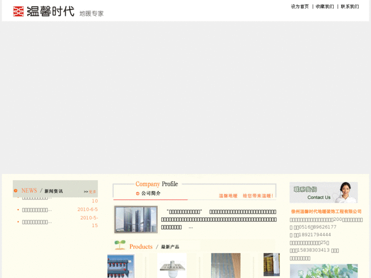
Task: Open the 更多 news link
Action: pos(92,192)
